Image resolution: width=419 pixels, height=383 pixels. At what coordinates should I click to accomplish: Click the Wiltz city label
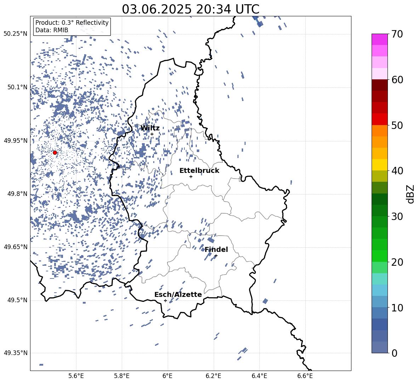pos(150,128)
